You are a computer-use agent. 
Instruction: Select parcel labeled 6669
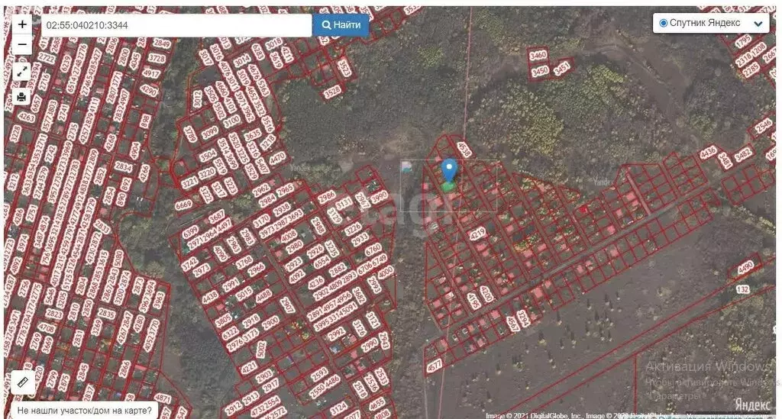tap(183, 204)
